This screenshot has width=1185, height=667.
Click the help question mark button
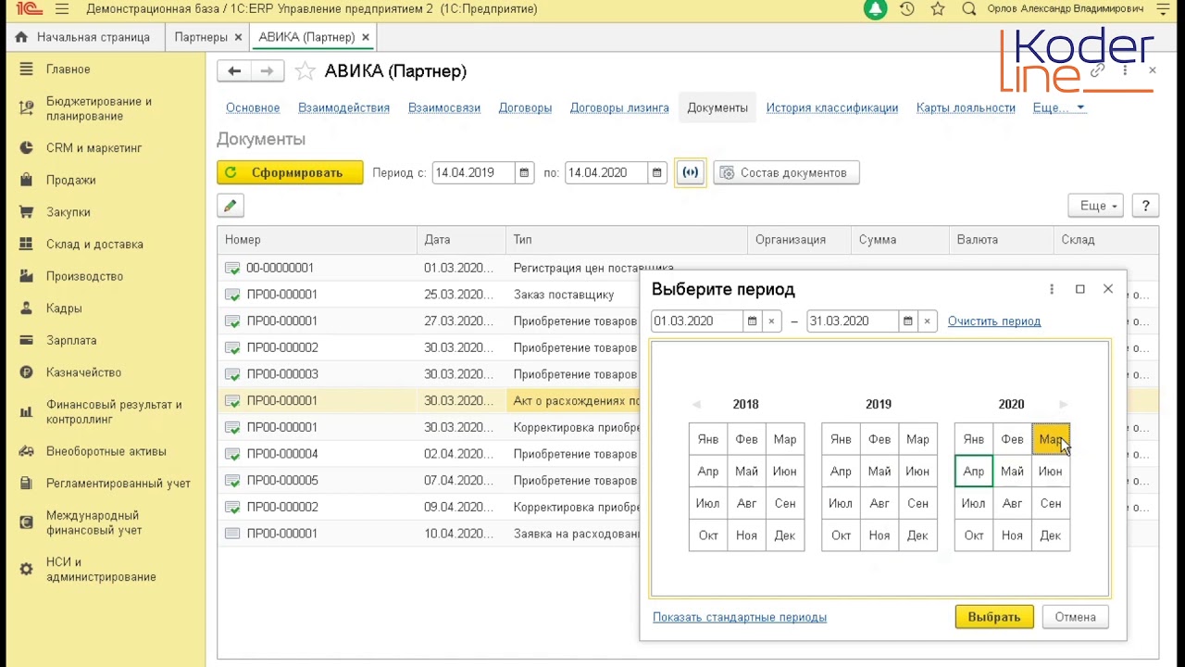[x=1145, y=206]
